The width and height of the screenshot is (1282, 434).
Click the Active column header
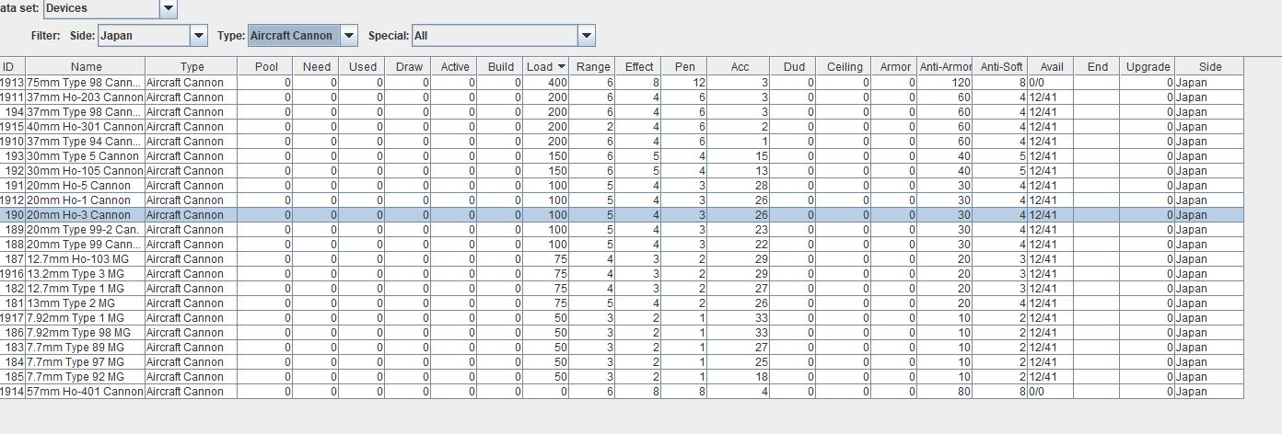(x=454, y=67)
